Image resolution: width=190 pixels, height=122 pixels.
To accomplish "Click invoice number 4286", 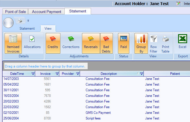I will 47,101.
